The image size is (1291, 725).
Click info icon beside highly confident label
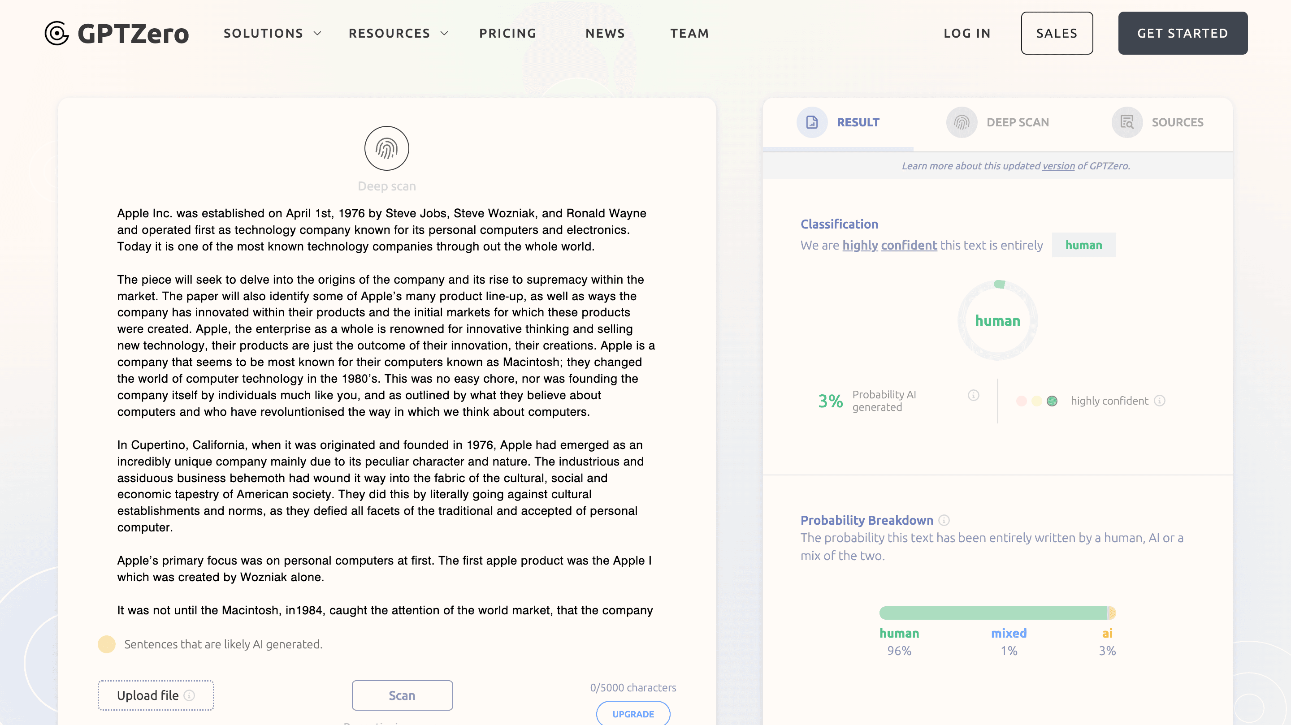(x=1159, y=401)
